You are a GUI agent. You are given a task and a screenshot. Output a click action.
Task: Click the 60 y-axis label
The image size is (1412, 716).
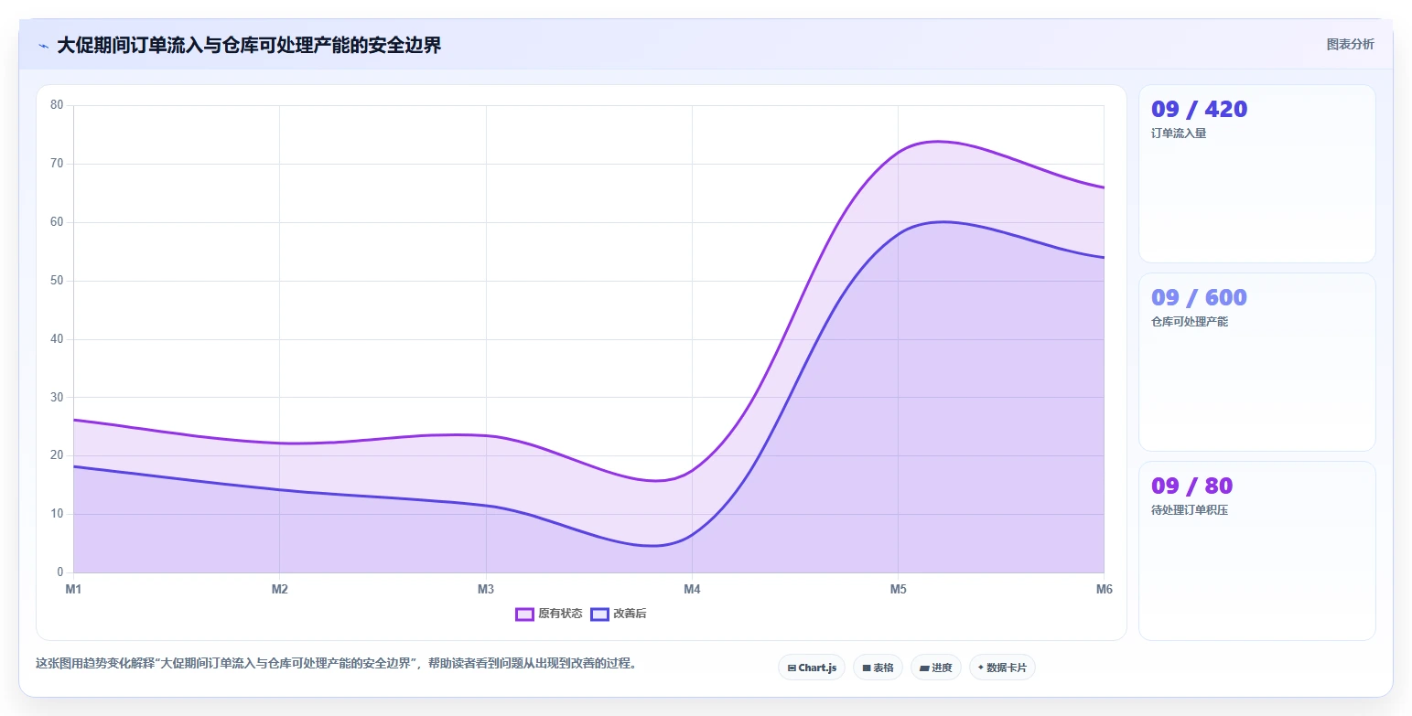tap(57, 222)
